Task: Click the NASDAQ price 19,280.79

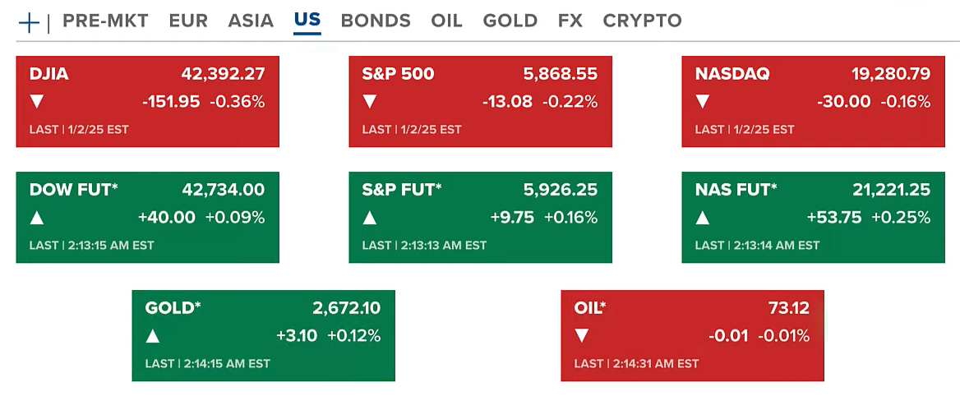Action: [891, 74]
